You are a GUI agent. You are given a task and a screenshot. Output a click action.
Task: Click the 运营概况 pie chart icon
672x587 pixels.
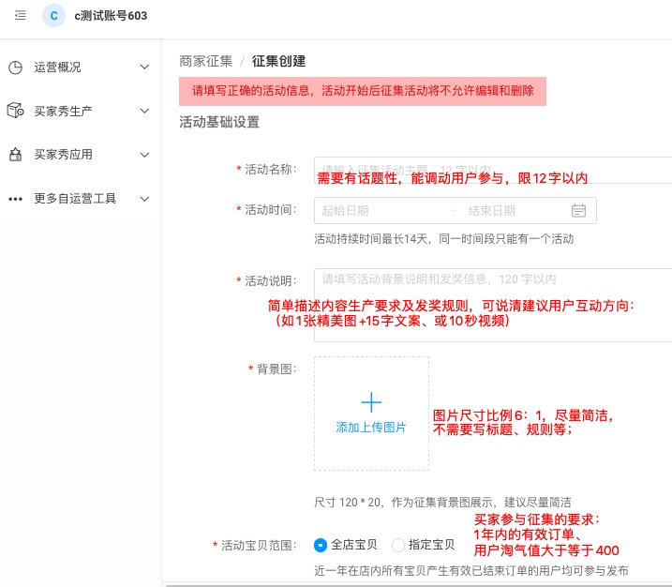coord(15,68)
